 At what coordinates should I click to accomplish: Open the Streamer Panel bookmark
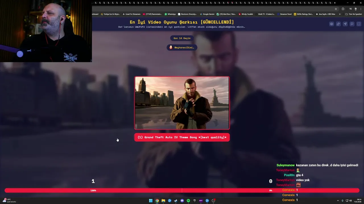(x=284, y=14)
